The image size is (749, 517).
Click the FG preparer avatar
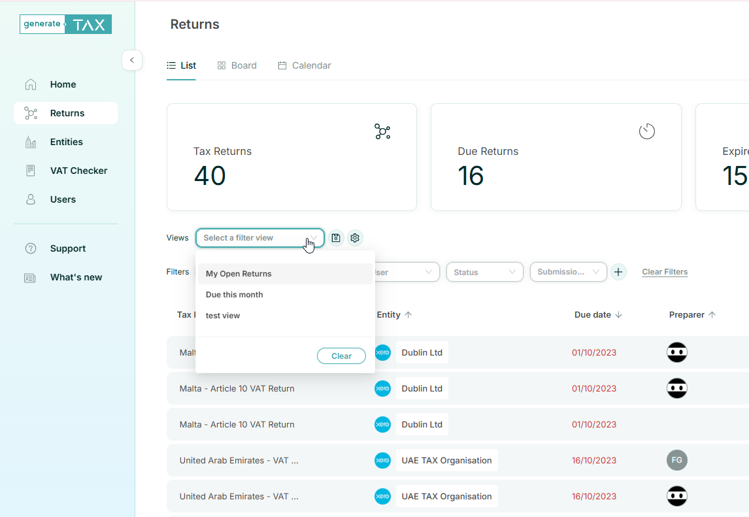[676, 460]
